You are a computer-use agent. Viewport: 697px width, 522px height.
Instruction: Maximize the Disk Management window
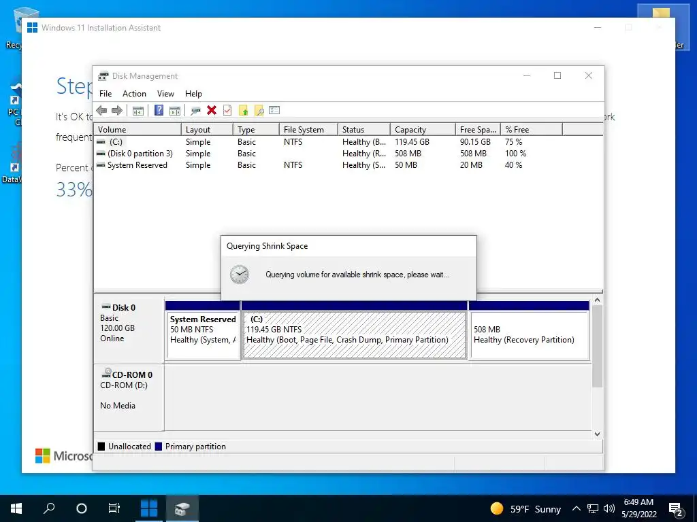[557, 76]
